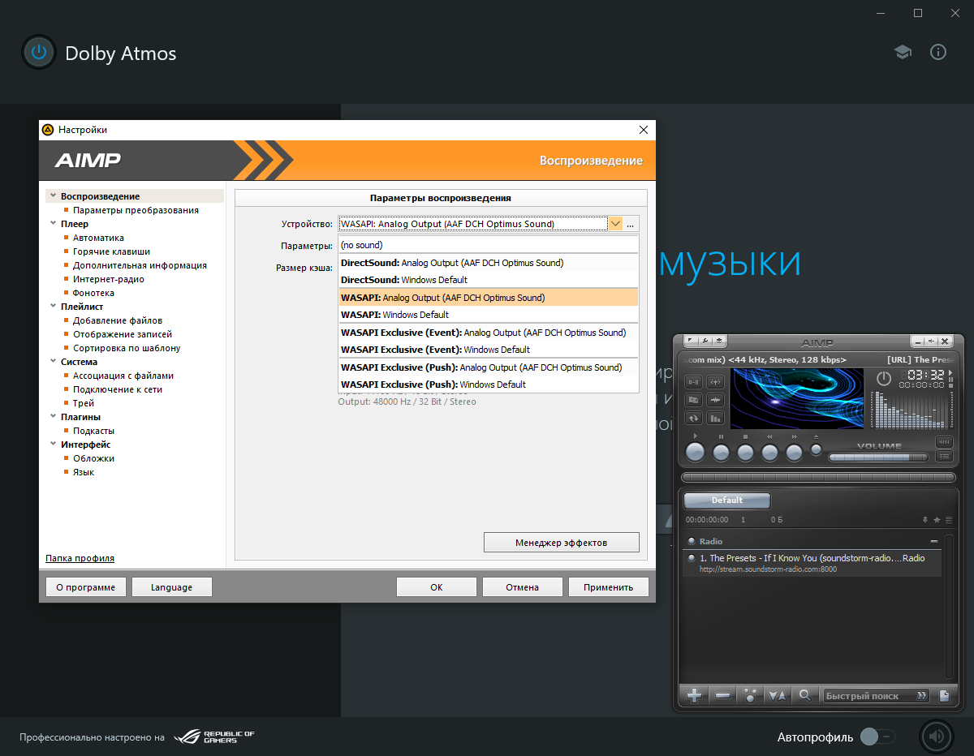The image size is (974, 756).
Task: Click AIMP power scheduler icon
Action: [884, 378]
